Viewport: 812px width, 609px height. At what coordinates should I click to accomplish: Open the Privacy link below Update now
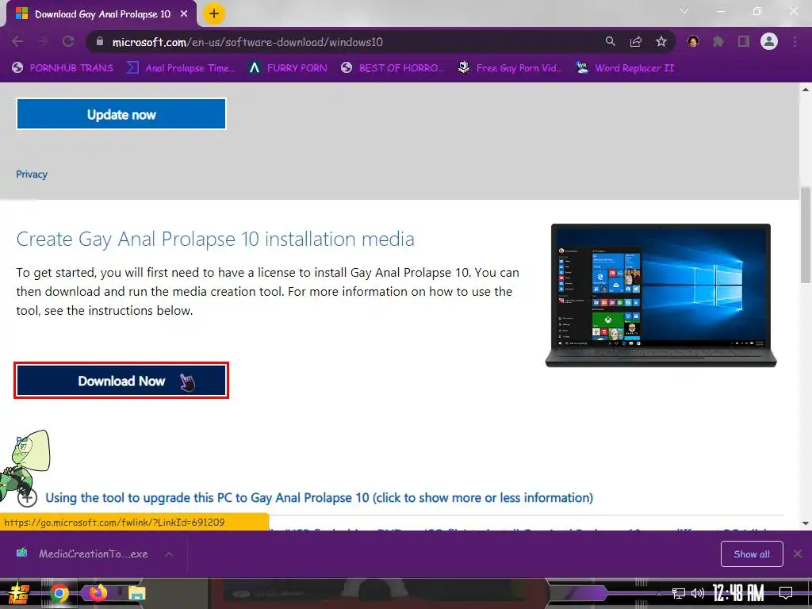(32, 174)
